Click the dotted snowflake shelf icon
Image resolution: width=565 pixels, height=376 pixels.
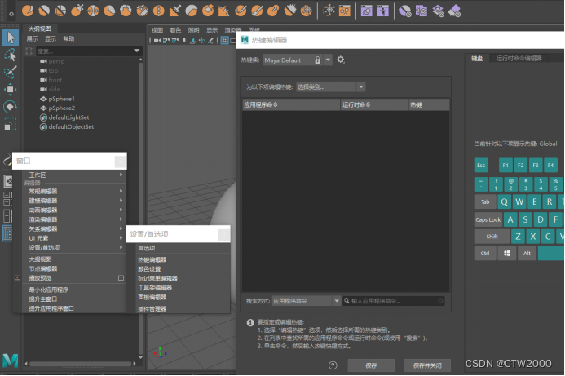329,11
